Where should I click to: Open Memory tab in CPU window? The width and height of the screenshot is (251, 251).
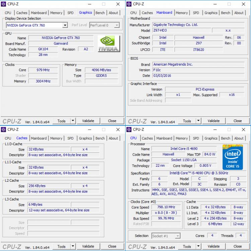coord(182,138)
